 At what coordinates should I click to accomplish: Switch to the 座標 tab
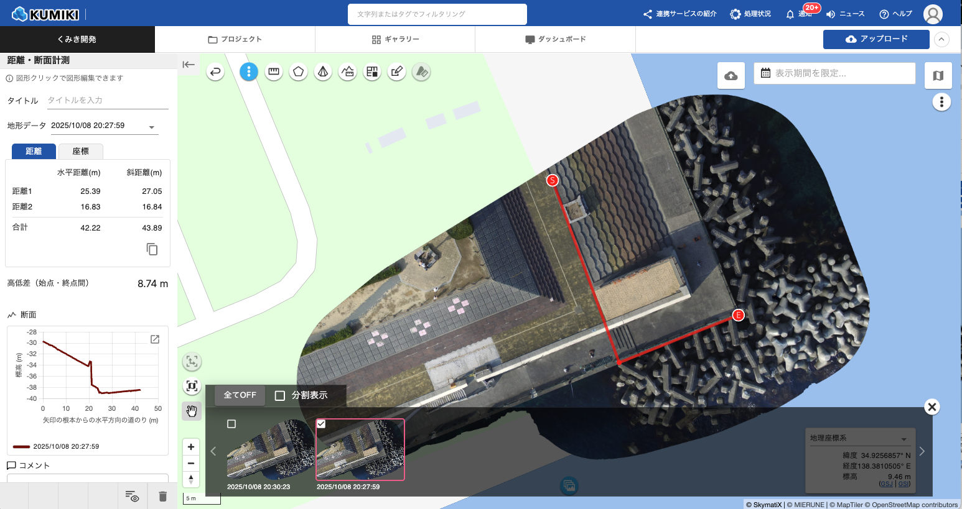pyautogui.click(x=80, y=151)
